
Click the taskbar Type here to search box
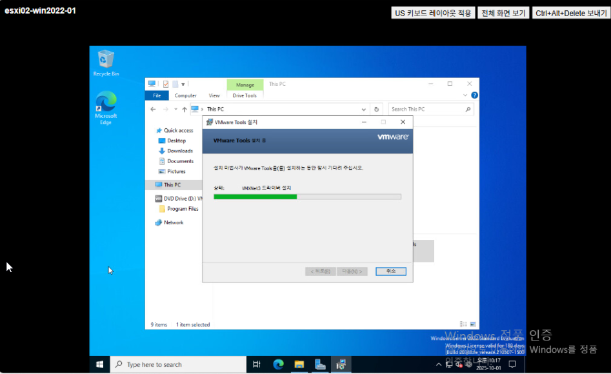coord(179,364)
